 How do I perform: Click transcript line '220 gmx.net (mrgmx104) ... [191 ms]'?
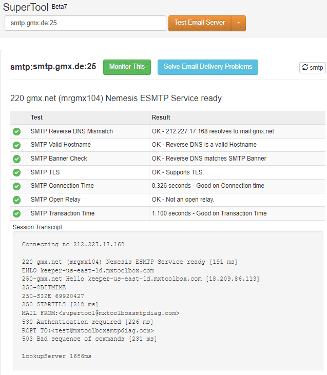pos(129,262)
